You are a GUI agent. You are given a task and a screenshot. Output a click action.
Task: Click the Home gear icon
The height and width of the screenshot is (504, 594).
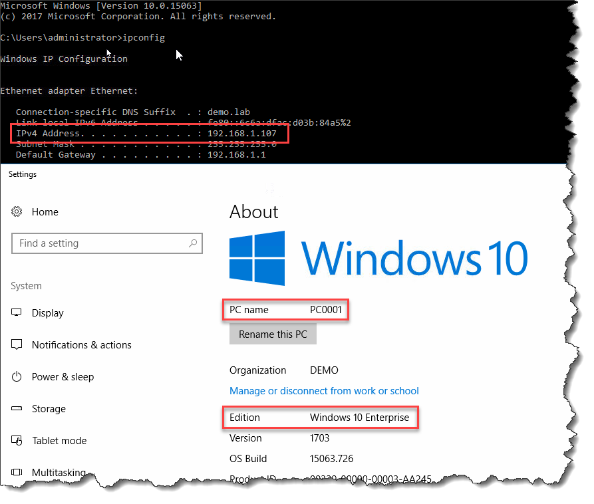(17, 211)
